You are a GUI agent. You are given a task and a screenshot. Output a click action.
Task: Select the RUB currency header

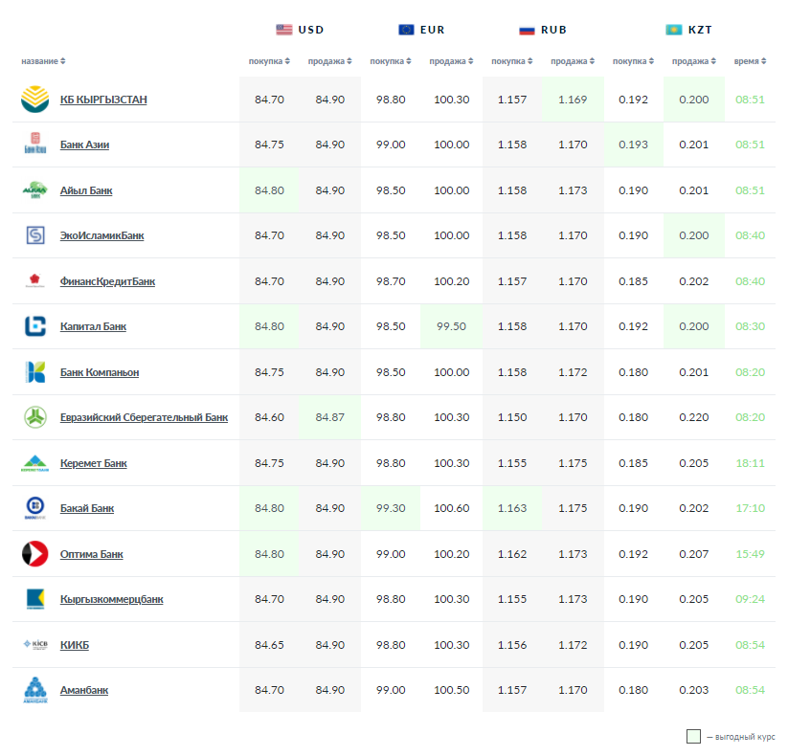[542, 30]
